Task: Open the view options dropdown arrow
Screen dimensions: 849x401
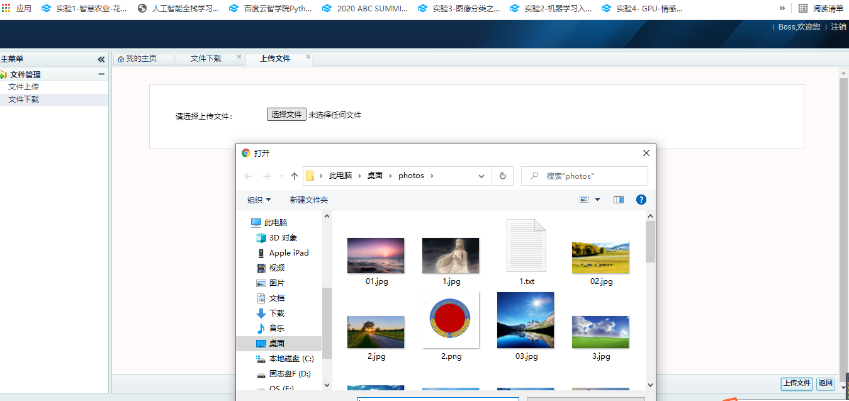Action: 597,200
